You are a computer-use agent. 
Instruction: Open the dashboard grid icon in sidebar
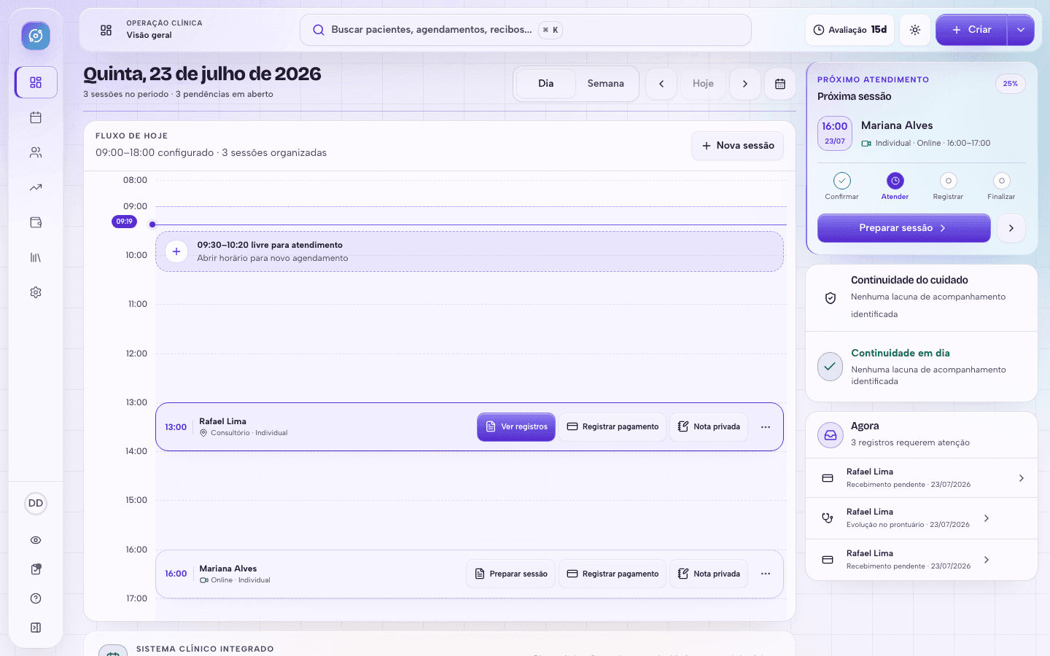tap(36, 82)
